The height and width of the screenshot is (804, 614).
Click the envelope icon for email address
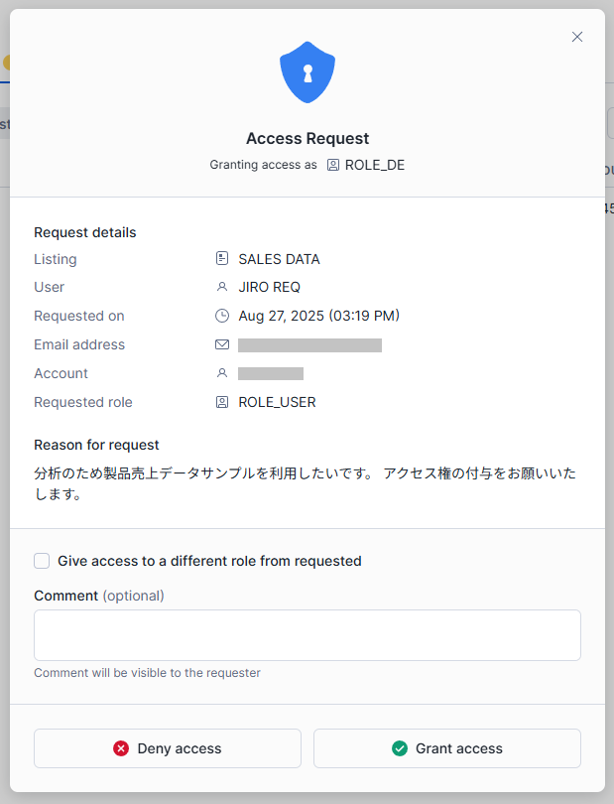click(222, 344)
